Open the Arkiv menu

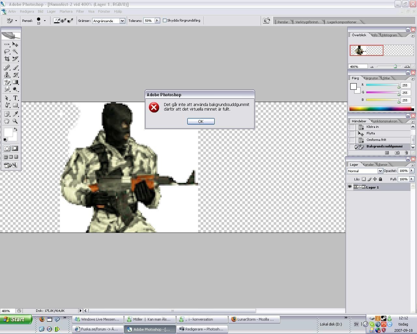[x=12, y=11]
